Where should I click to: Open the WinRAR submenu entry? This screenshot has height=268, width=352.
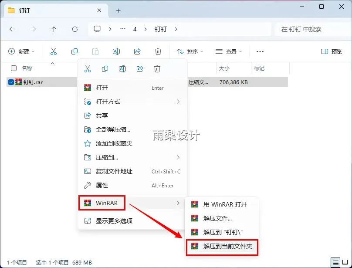[x=132, y=203]
